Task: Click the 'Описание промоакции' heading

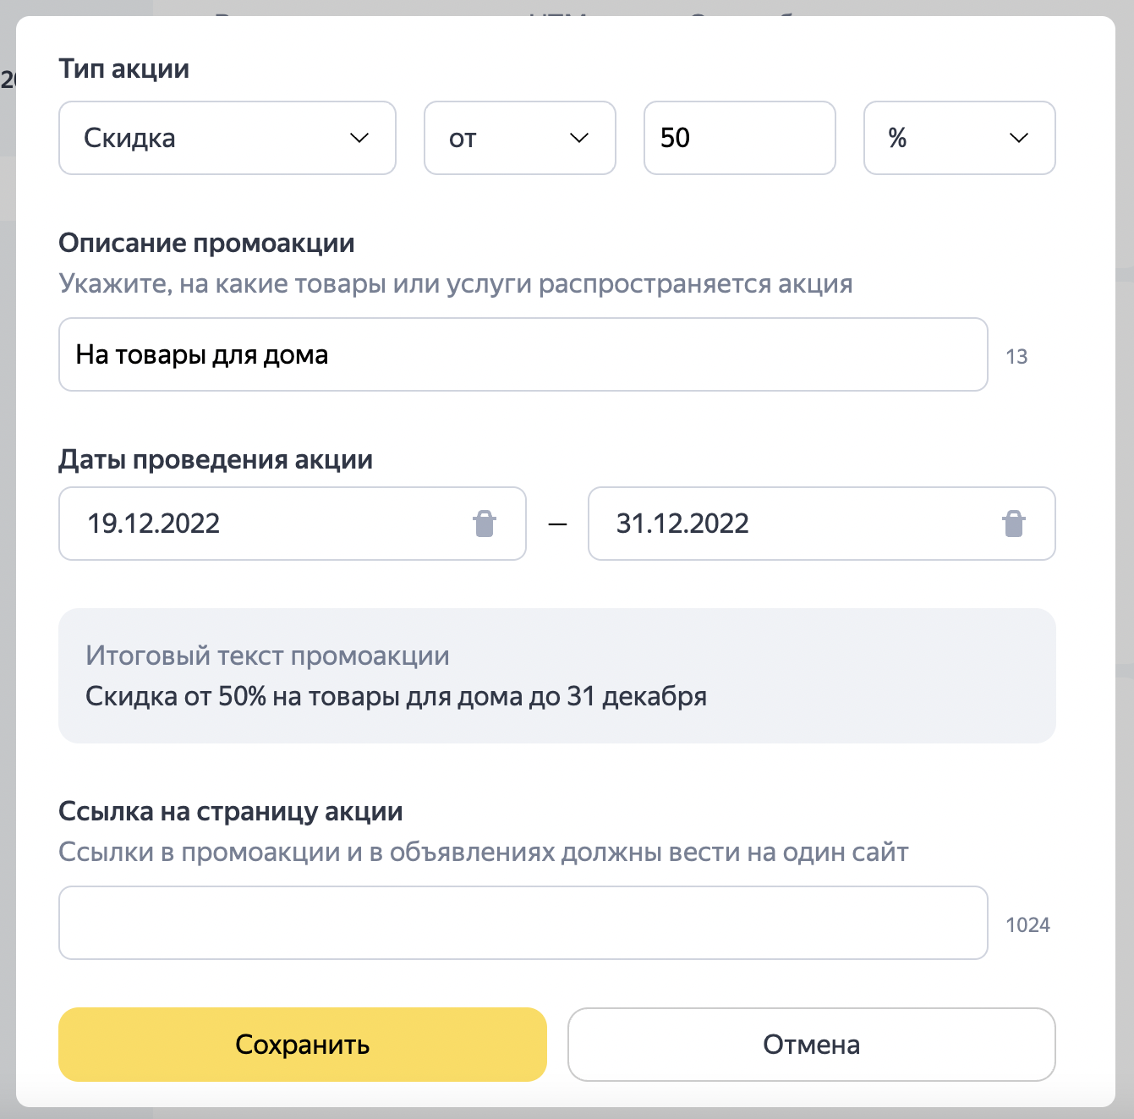Action: pyautogui.click(x=206, y=243)
